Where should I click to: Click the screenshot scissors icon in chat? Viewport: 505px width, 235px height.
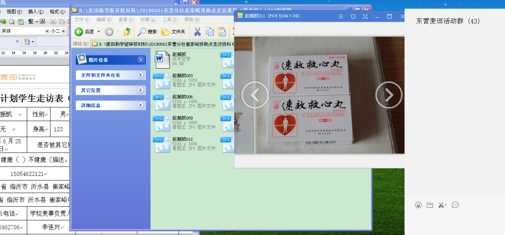pos(441,205)
